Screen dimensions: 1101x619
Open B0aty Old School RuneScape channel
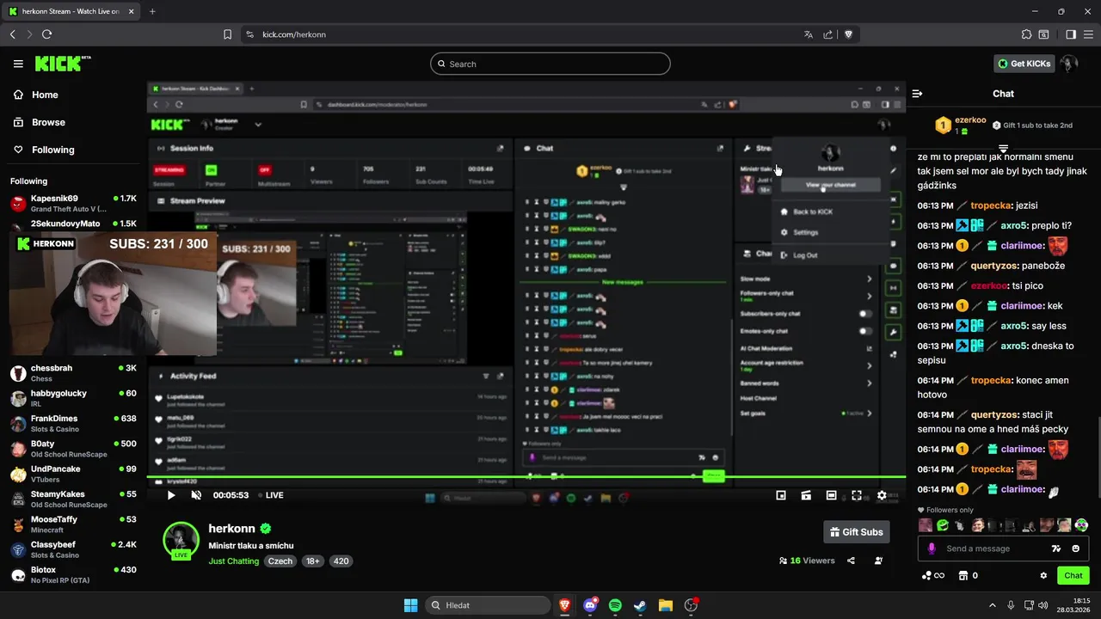click(73, 448)
